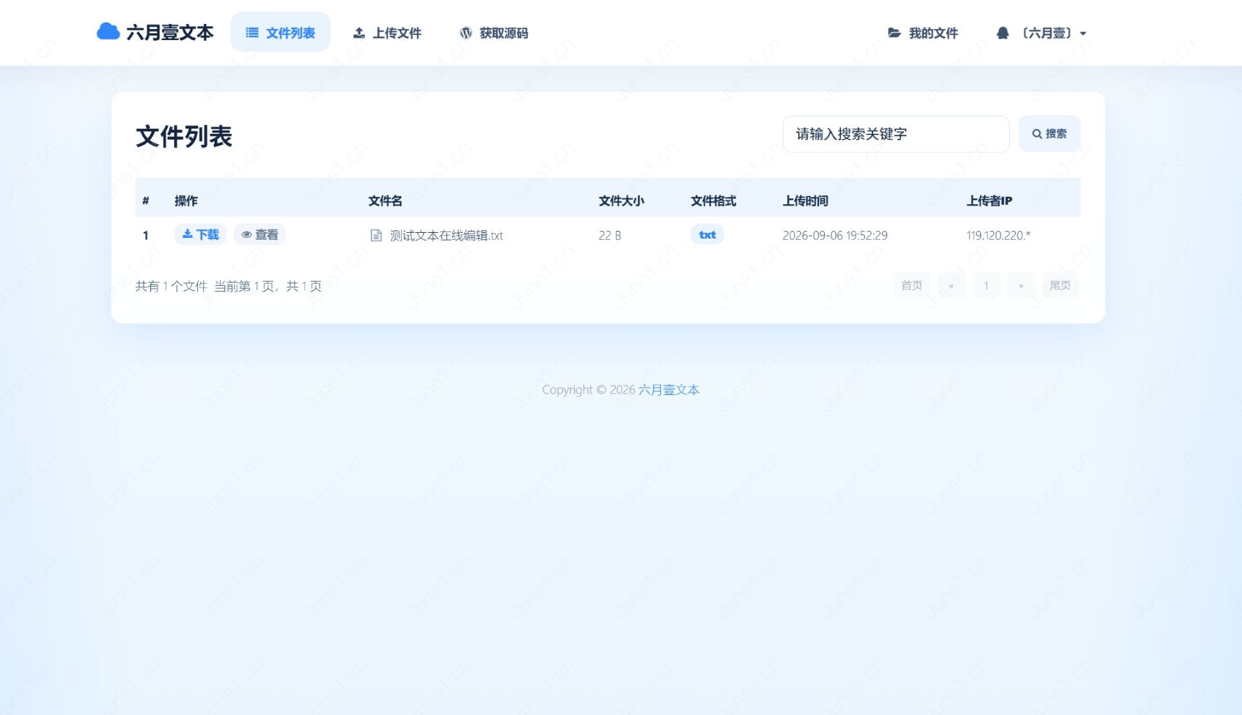Open the 上传文件 page
The image size is (1242, 715).
coord(387,33)
